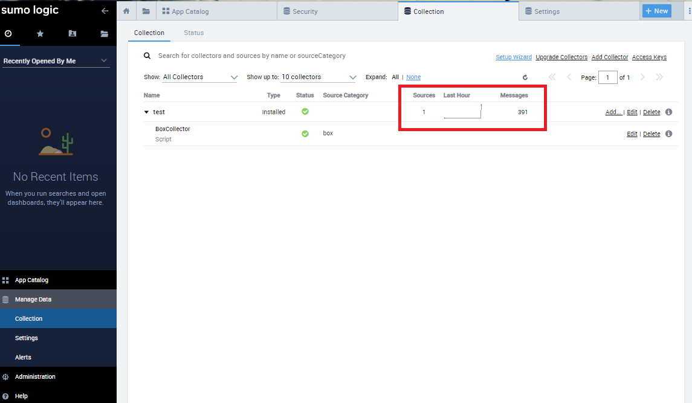Image resolution: width=692 pixels, height=403 pixels.
Task: Open Manage Data in the sidebar
Action: (58, 299)
